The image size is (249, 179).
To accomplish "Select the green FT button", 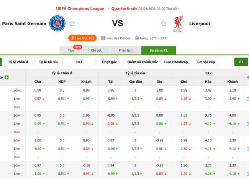I will pos(241,62).
